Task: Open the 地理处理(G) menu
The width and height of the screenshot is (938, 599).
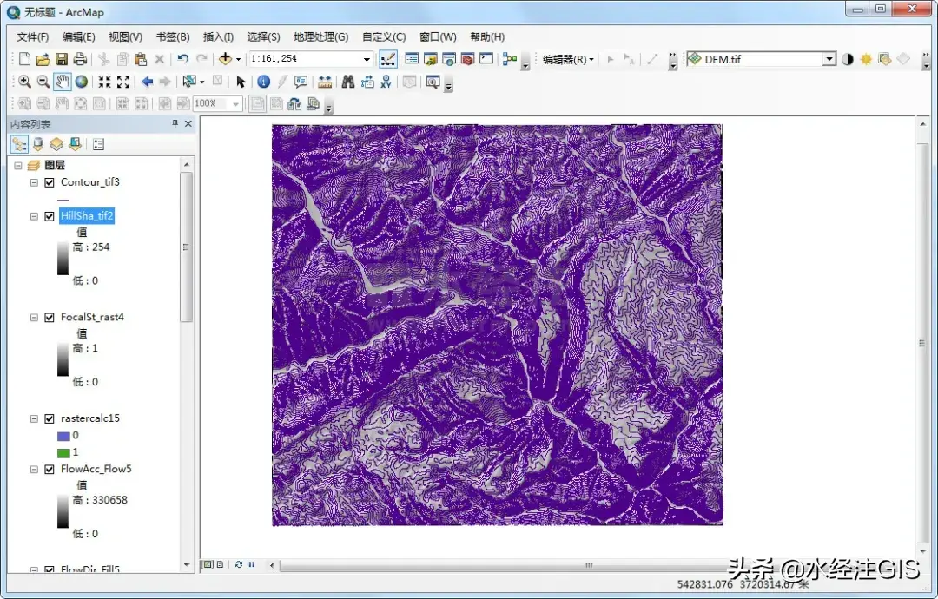Action: 320,36
